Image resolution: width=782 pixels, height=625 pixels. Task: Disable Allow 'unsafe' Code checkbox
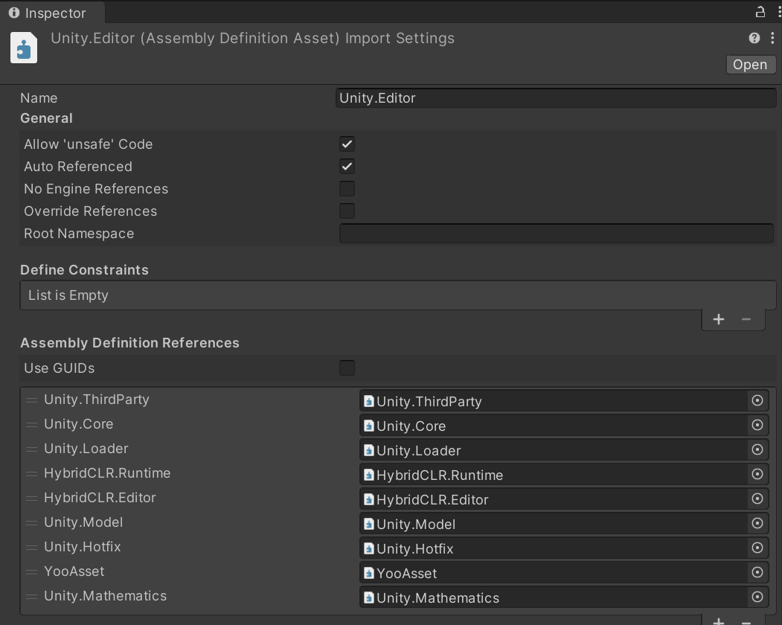(347, 144)
